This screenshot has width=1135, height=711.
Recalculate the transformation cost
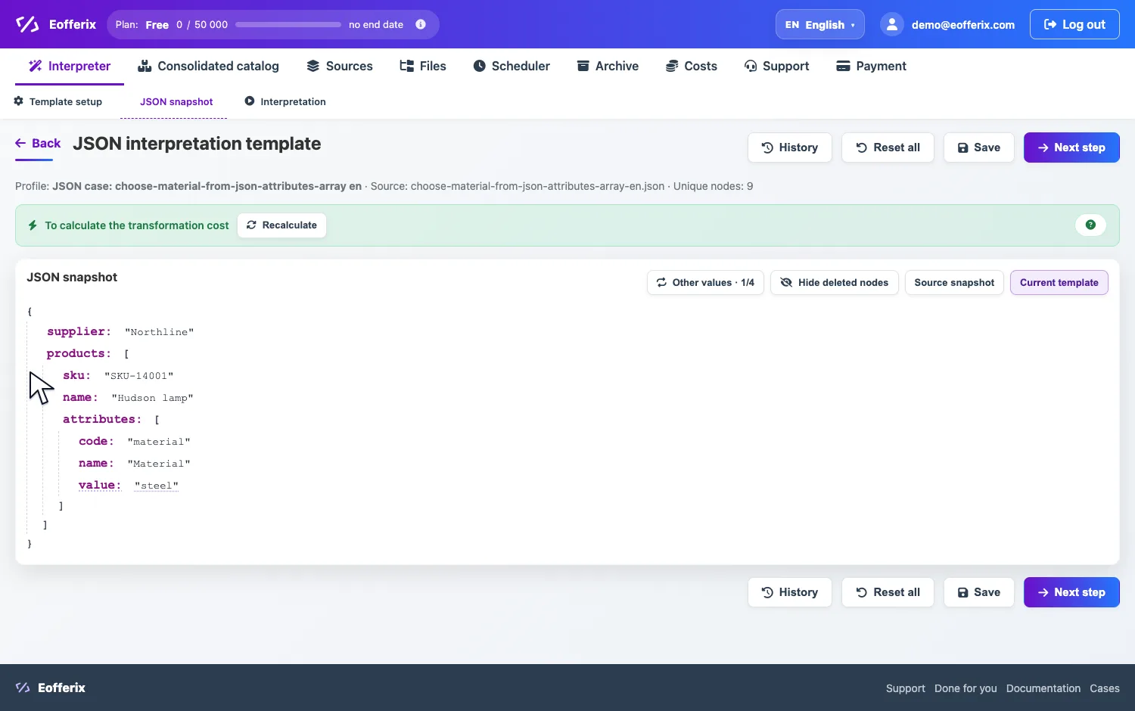coord(281,225)
